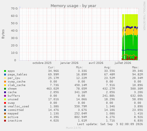Click the 'Avg:' column header
The width and height of the screenshot is (147, 131).
pyautogui.click(x=108, y=67)
